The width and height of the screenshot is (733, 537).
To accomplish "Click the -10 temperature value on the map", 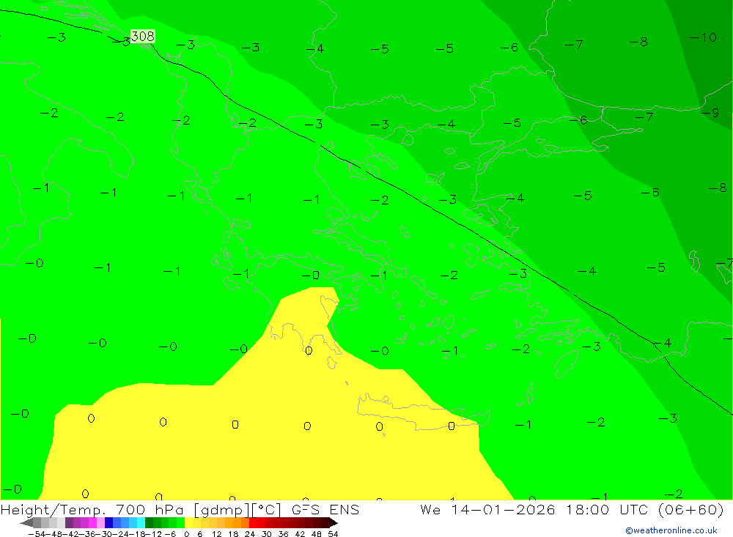I will [703, 37].
